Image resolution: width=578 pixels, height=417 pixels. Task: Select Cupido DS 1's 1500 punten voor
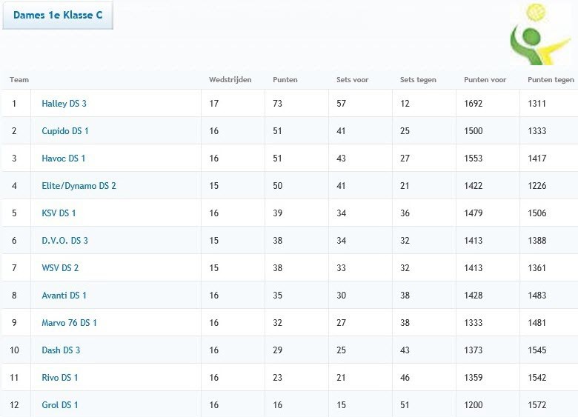tap(474, 131)
